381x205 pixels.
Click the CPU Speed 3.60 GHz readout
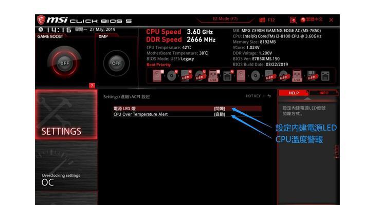tap(179, 32)
